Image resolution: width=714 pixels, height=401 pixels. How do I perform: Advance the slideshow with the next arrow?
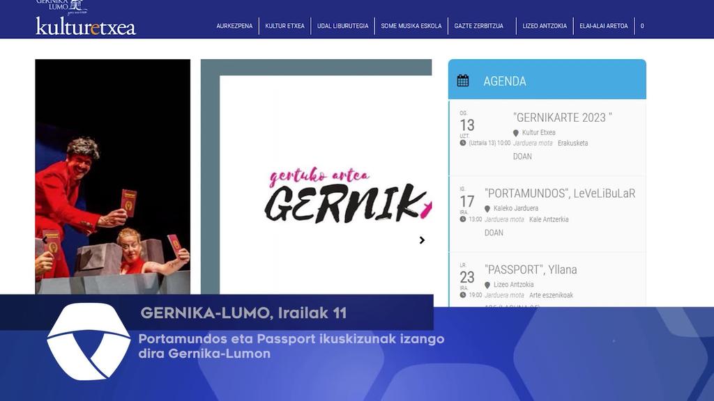(x=422, y=240)
